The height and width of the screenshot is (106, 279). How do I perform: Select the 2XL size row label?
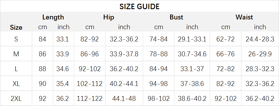16,98
